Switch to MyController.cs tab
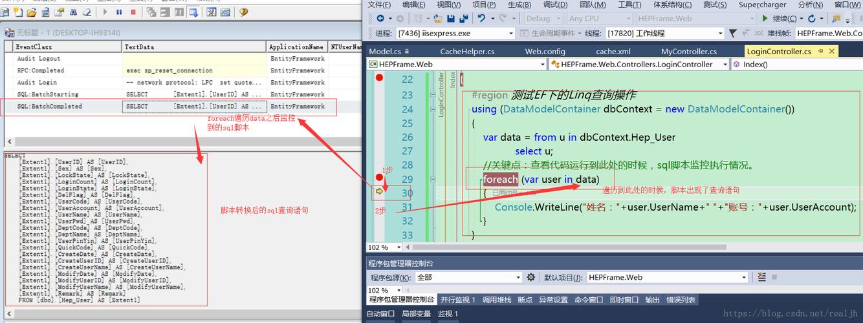This screenshot has width=863, height=323. (x=689, y=52)
